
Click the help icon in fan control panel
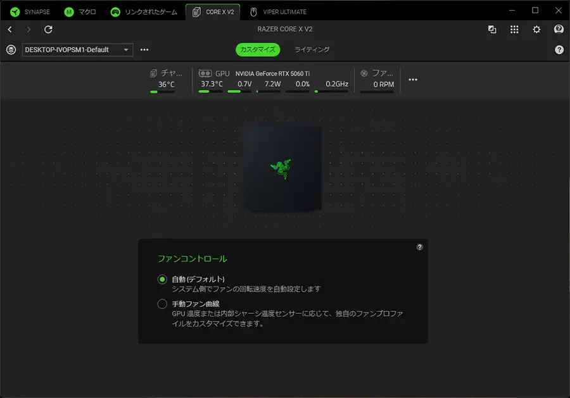point(419,247)
